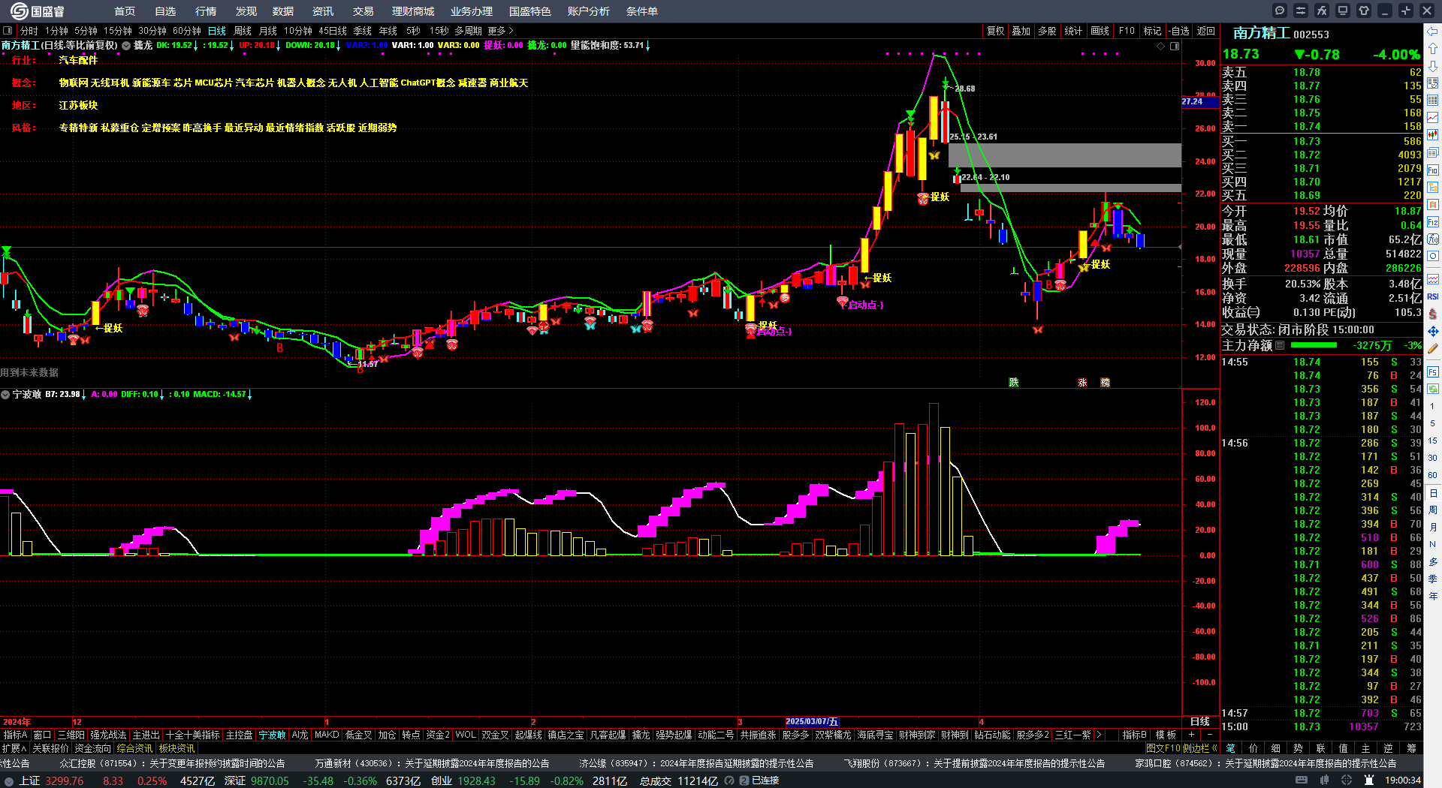
Task: Switch to the 周线 period tab
Action: (243, 31)
